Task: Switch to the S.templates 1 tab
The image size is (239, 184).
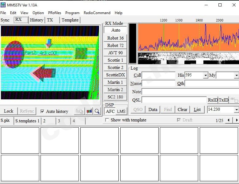Action: coord(27,121)
